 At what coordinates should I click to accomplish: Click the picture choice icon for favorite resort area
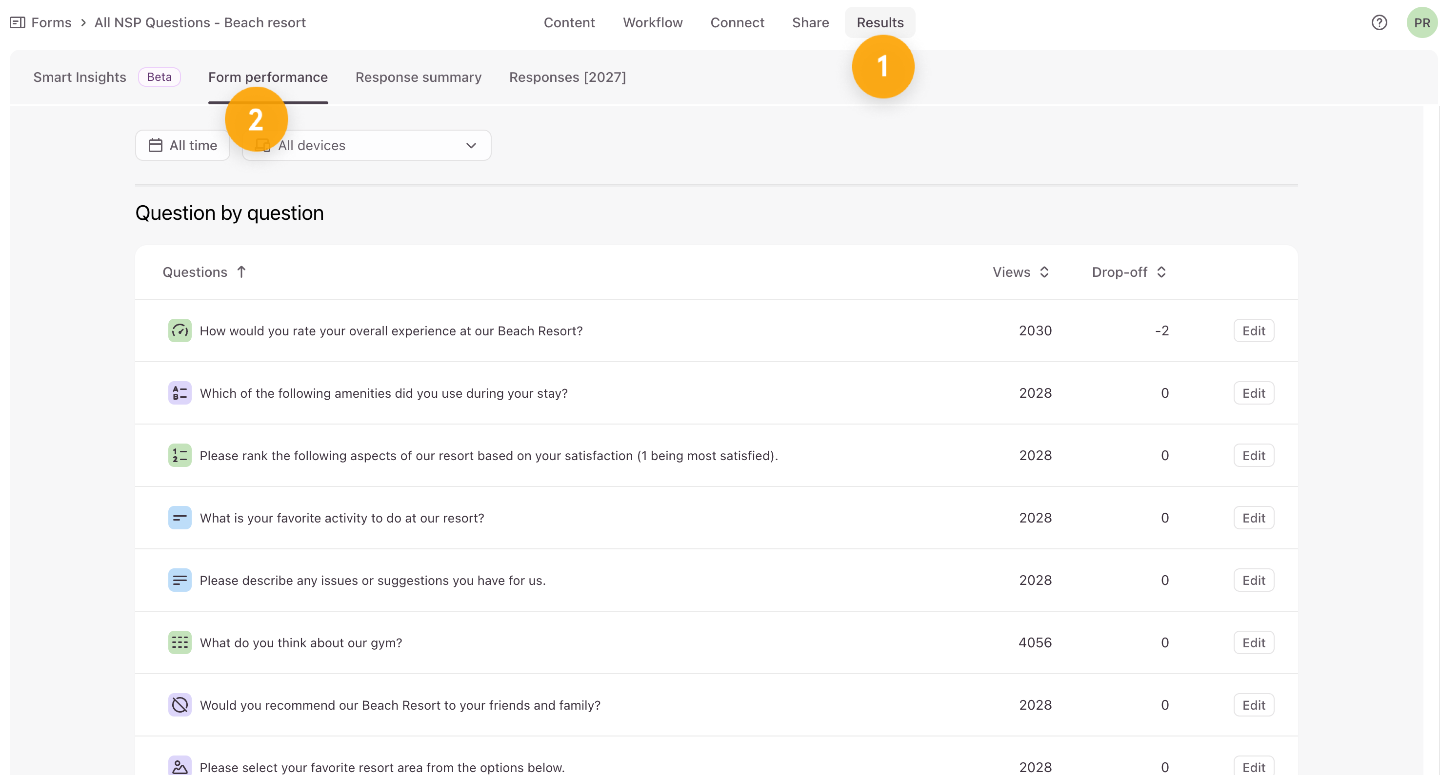(x=180, y=766)
